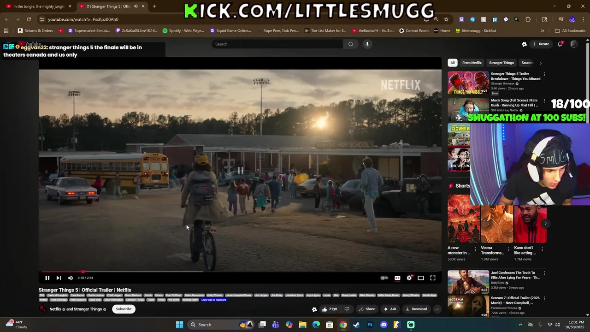590x332 pixels.
Task: Toggle the autoplay switch in player
Action: pyautogui.click(x=384, y=278)
